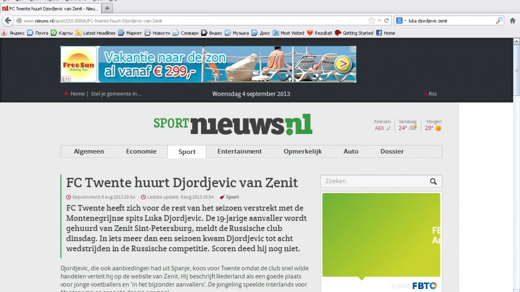Open a new browser tab
Image resolution: width=520 pixels, height=292 pixels.
click(x=107, y=8)
